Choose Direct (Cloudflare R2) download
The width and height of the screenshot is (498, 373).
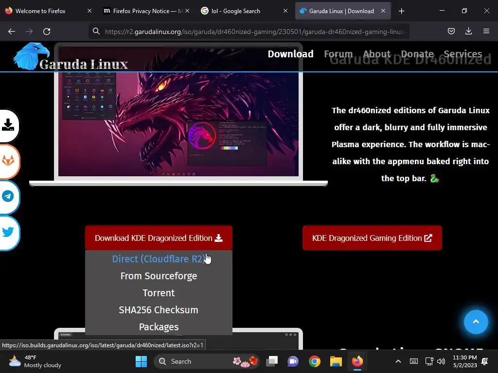(x=159, y=259)
